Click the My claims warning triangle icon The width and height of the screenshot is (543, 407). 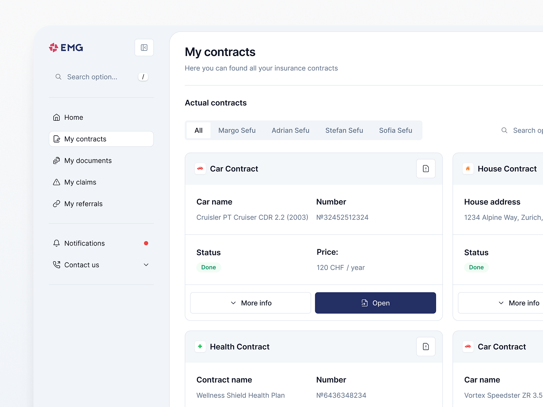point(57,182)
